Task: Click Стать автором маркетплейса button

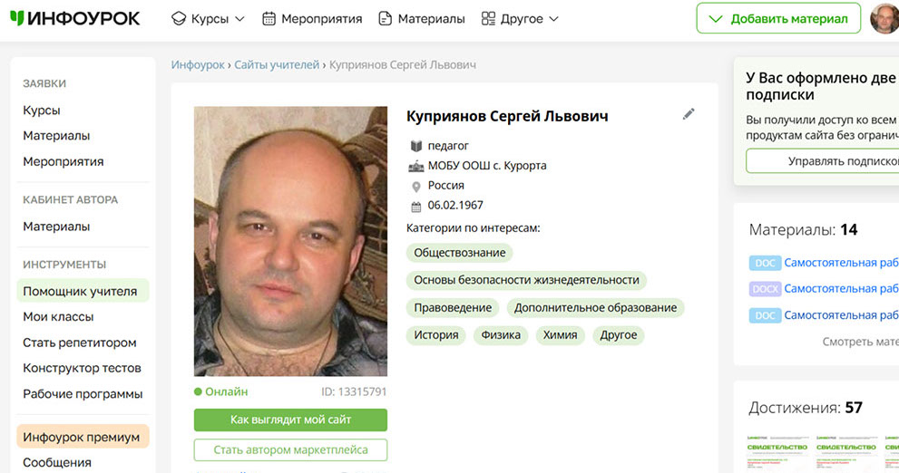Action: [290, 450]
